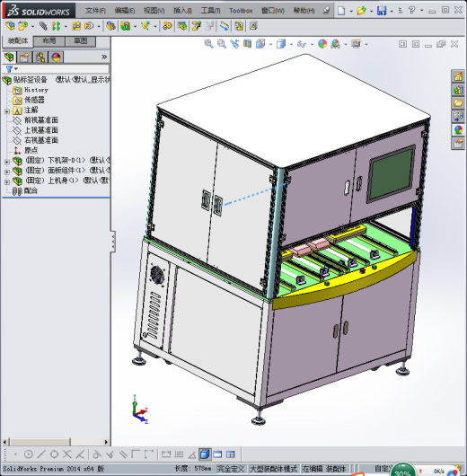Open the Design Library task pane icon

click(458, 90)
